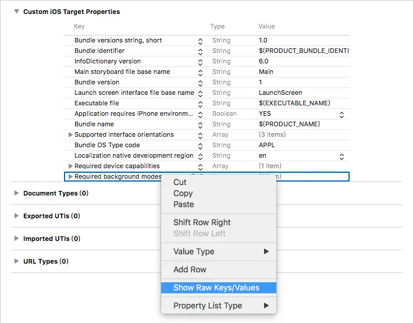Expand the Imported UTIs section

click(16, 239)
